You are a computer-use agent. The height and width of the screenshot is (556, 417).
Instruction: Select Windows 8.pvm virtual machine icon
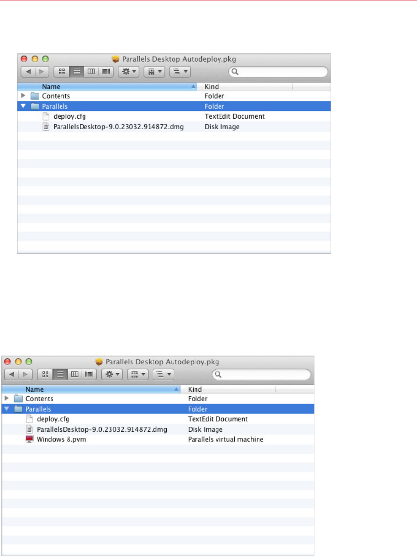coord(30,439)
